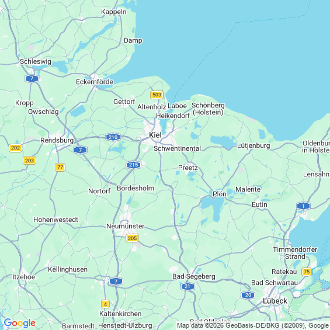The height and width of the screenshot is (330, 330).
Task: Click the B503 yellow road shield
Action: click(x=157, y=95)
